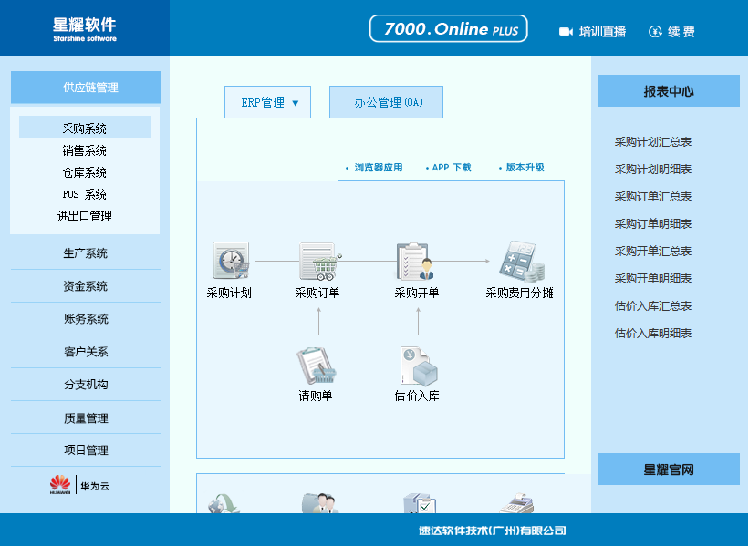Collapse the 供应链管理 section header

pyautogui.click(x=86, y=88)
